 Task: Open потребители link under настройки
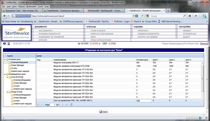tap(189, 34)
